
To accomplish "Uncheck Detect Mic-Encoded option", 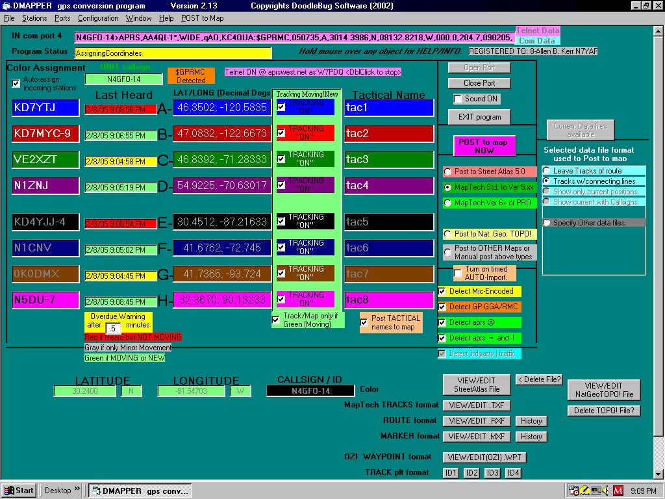I will [x=442, y=291].
